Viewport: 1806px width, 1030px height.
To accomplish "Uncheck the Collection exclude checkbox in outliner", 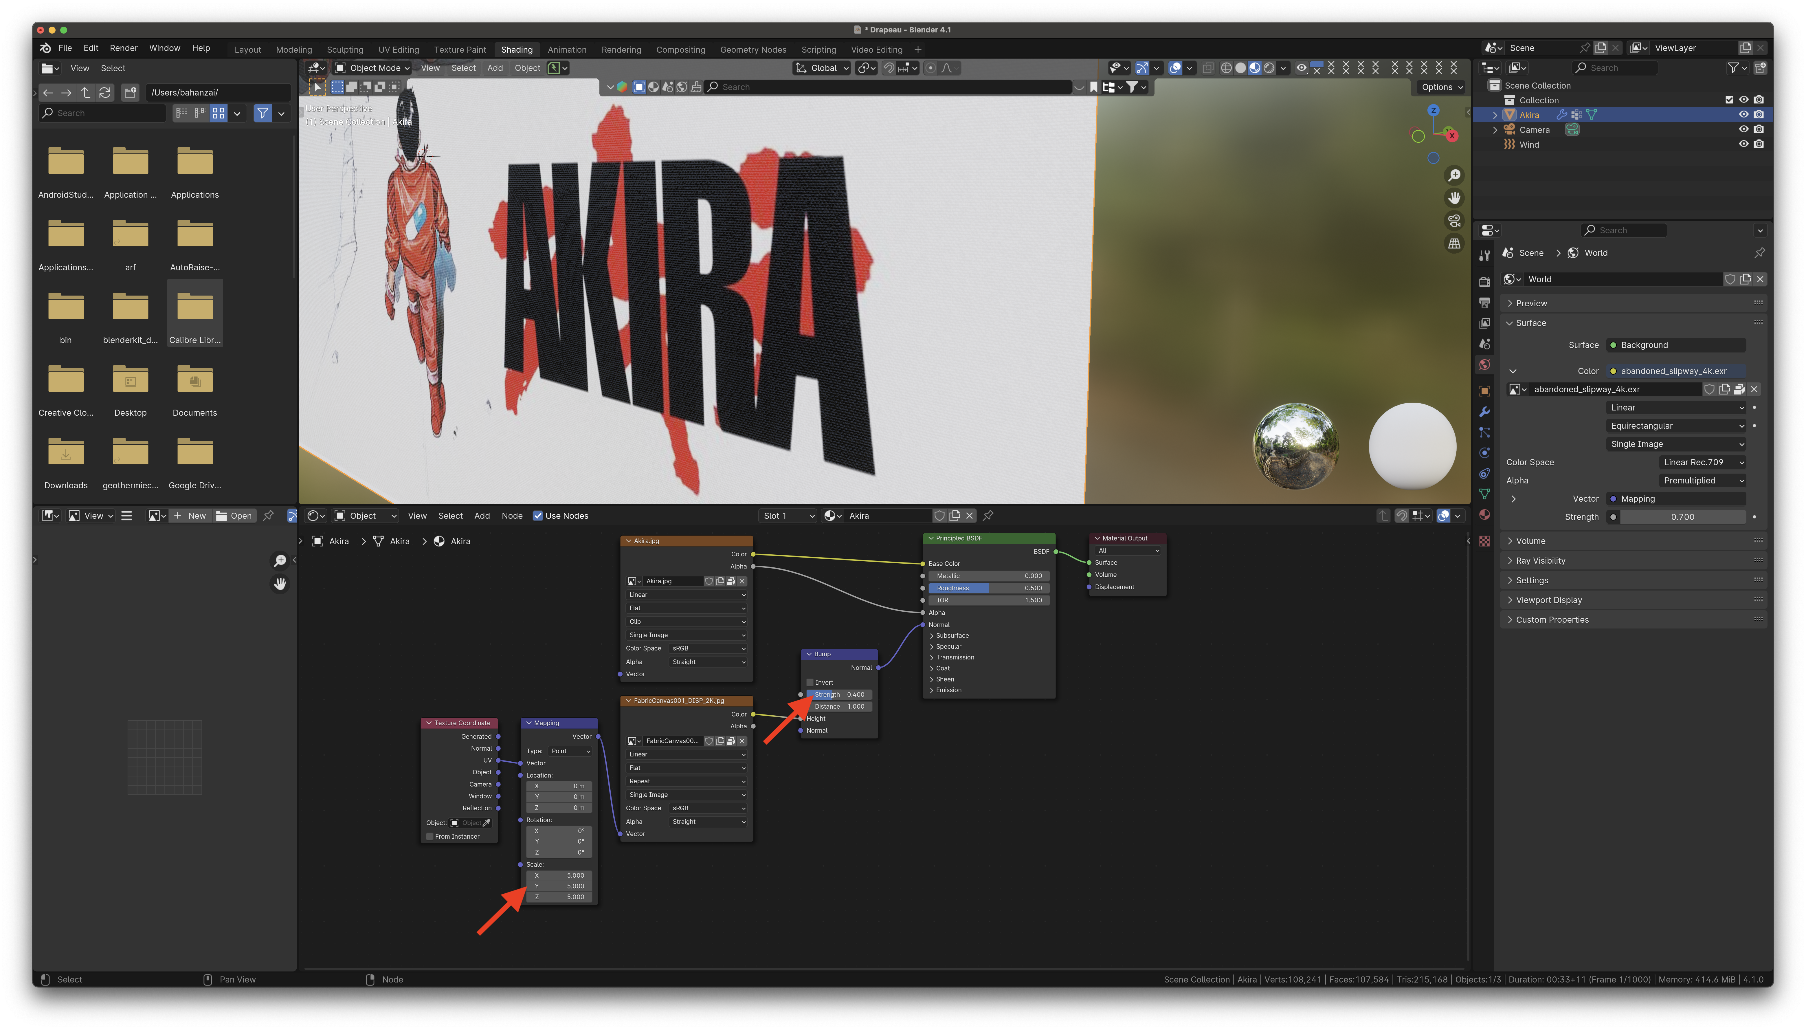I will click(1729, 100).
